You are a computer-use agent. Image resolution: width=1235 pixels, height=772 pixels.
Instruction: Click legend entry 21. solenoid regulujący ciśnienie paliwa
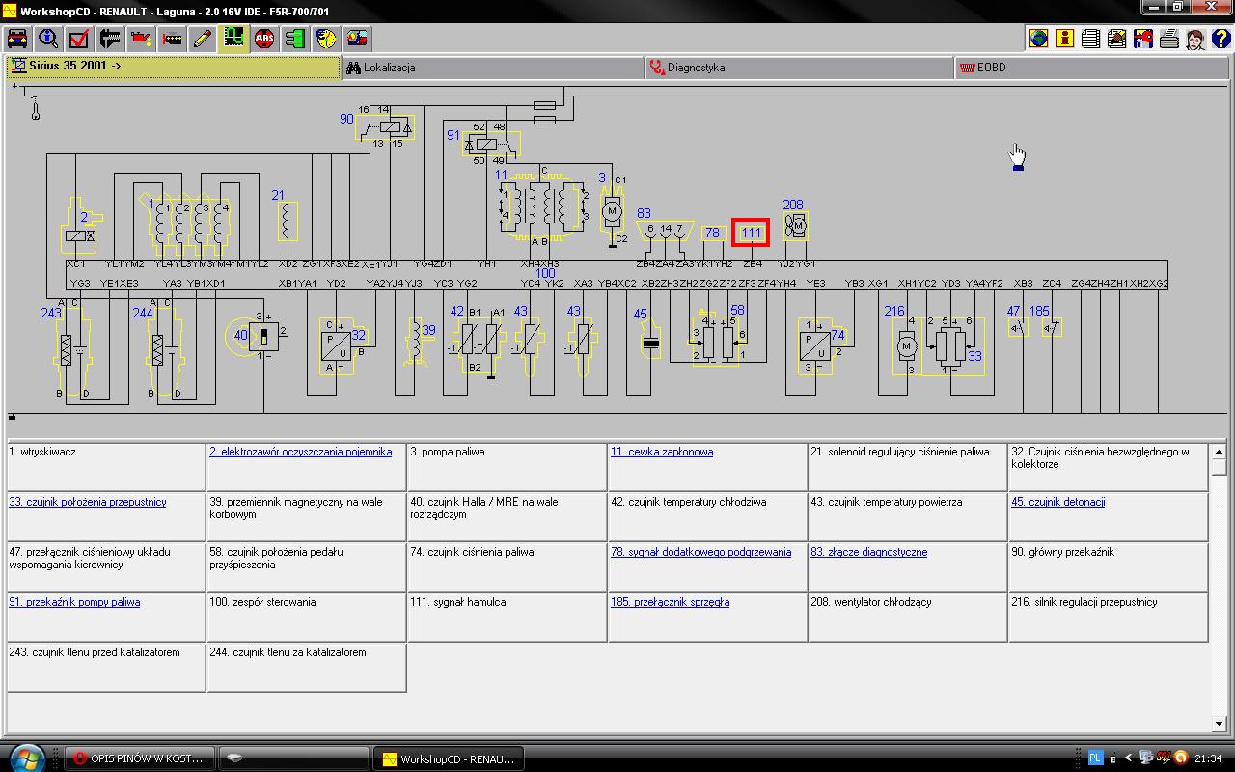tap(908, 466)
